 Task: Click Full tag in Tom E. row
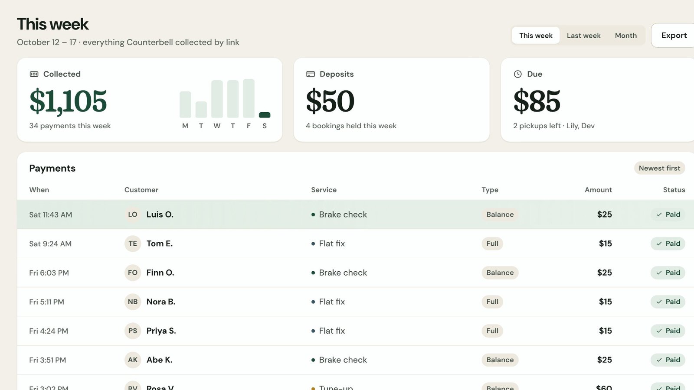(492, 244)
